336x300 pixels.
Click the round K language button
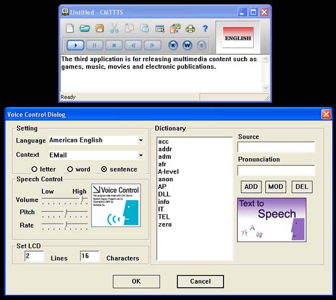(173, 45)
